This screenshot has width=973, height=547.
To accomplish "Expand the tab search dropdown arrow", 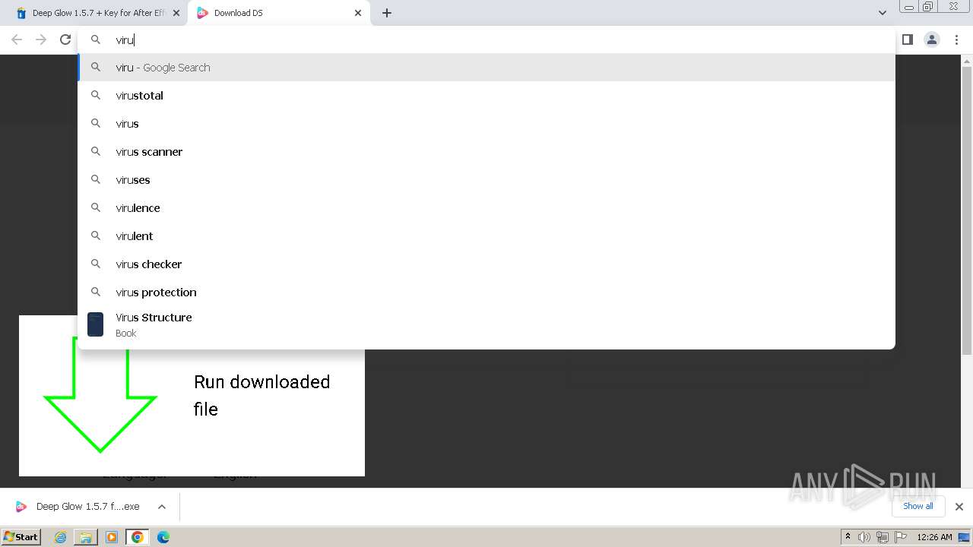I will coord(882,13).
